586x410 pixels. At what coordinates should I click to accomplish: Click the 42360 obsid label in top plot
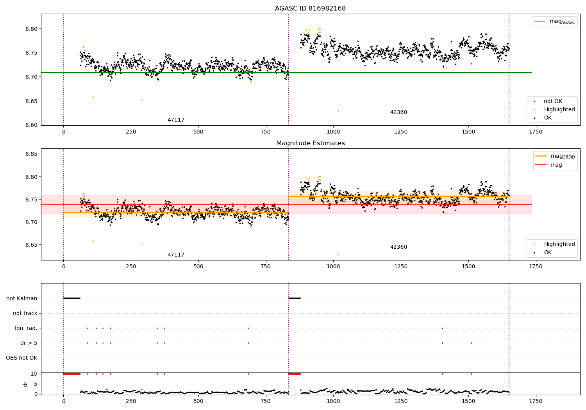click(398, 112)
